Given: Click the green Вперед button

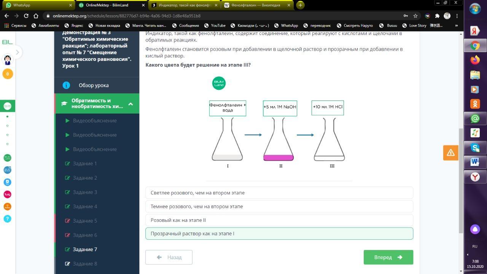Looking at the screenshot, I should click(388, 257).
